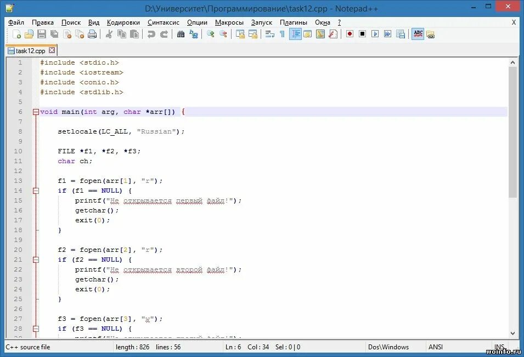Open the Кодировки menu

tap(123, 22)
